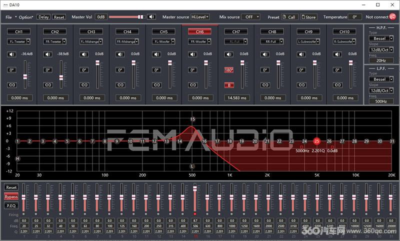Toggle CH10 phase 0° button
Viewport: 400px width, 241px height.
click(x=338, y=70)
